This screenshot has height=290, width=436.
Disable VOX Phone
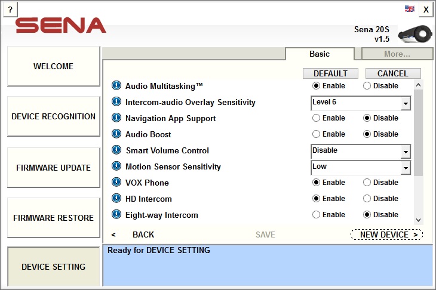(380, 183)
